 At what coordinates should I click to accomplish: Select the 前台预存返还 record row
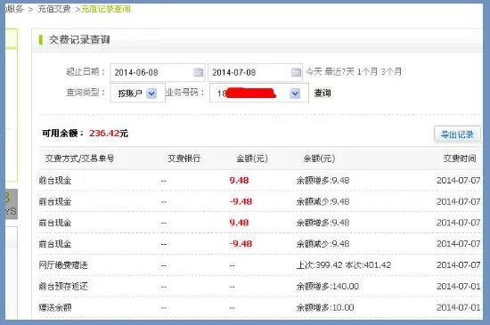click(260, 287)
